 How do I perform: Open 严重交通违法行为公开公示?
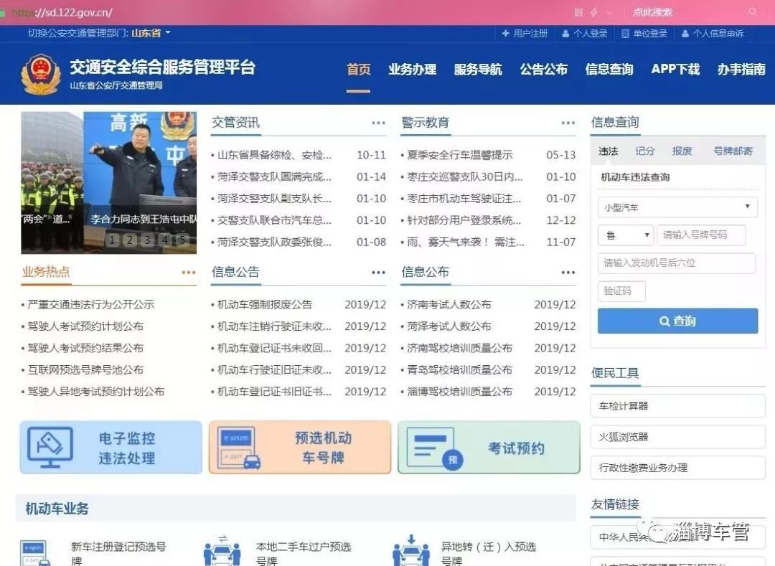pos(91,305)
